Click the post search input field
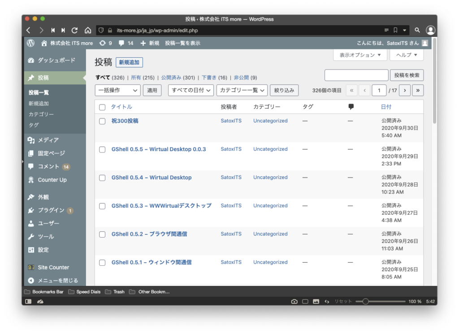 (356, 75)
